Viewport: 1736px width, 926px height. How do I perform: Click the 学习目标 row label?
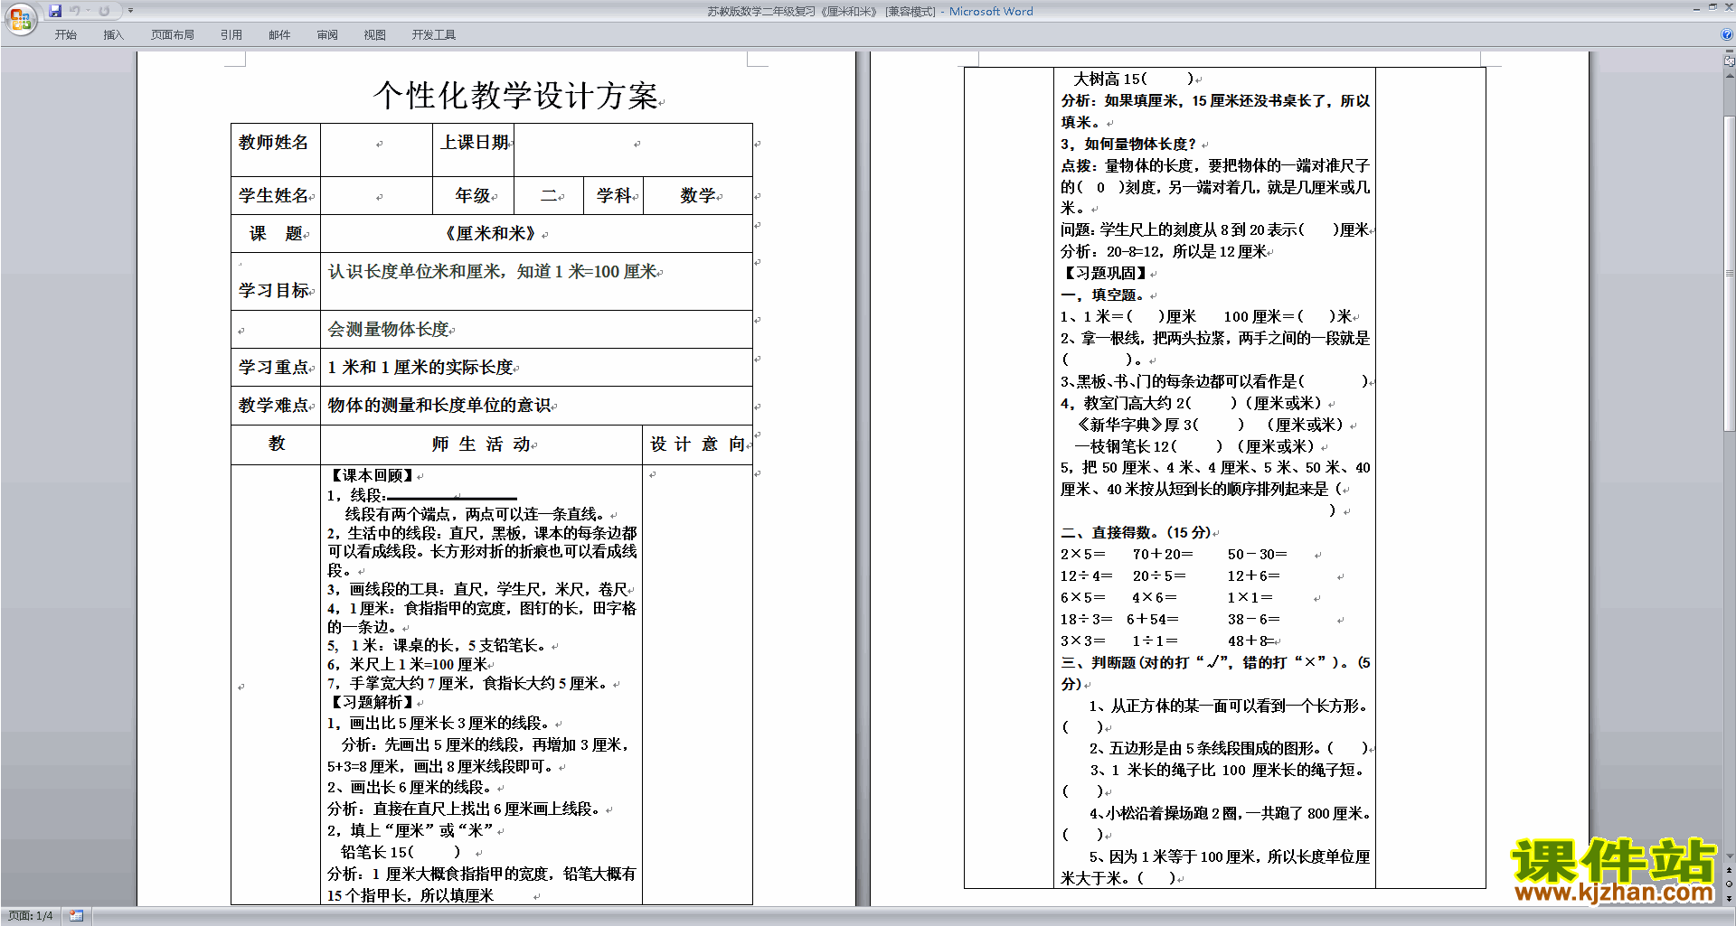click(x=274, y=290)
